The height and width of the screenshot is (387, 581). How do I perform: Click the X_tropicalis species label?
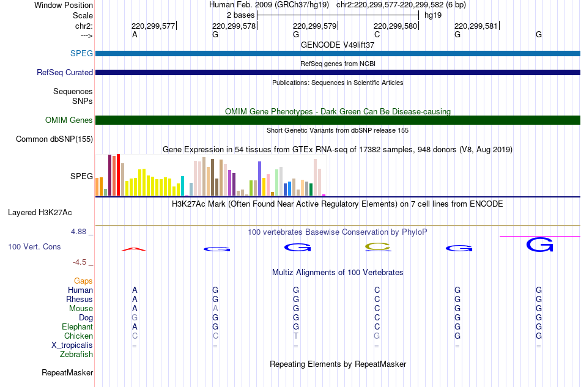tap(72, 345)
